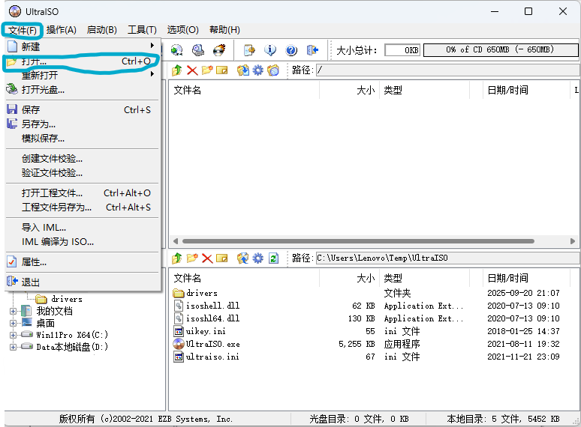
Task: Sort local list by 日期/时间 column header
Action: (x=526, y=278)
